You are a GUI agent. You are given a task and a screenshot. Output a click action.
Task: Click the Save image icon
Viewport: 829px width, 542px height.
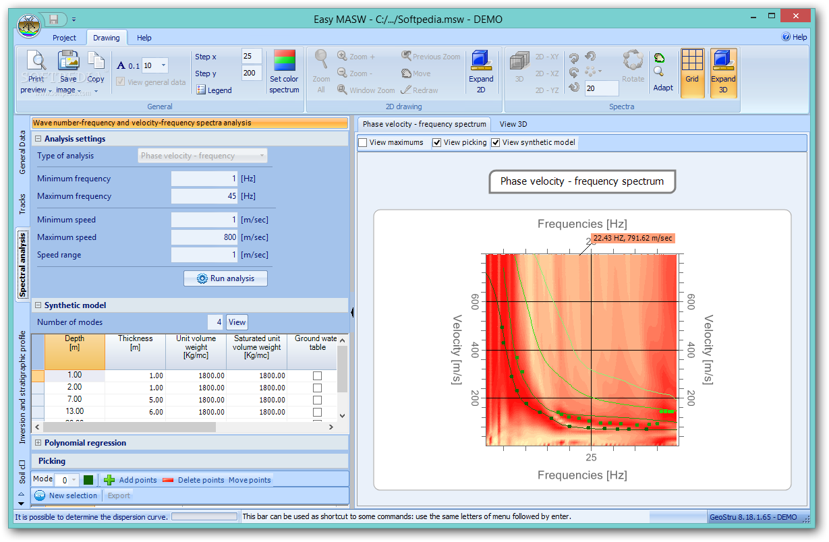[68, 61]
